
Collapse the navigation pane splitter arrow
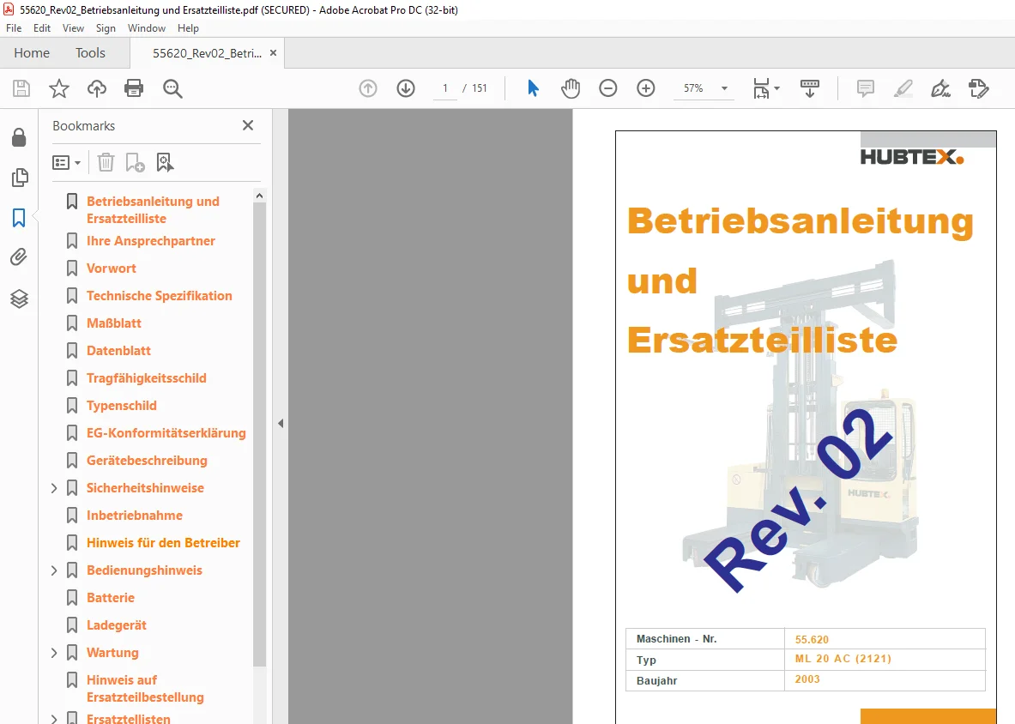[x=281, y=423]
